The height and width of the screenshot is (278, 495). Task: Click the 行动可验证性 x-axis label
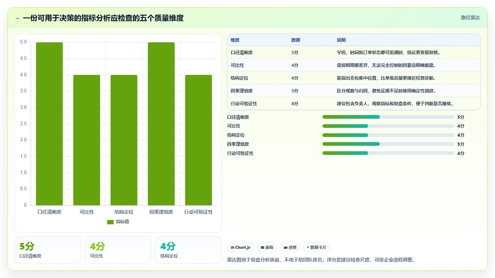coord(199,212)
